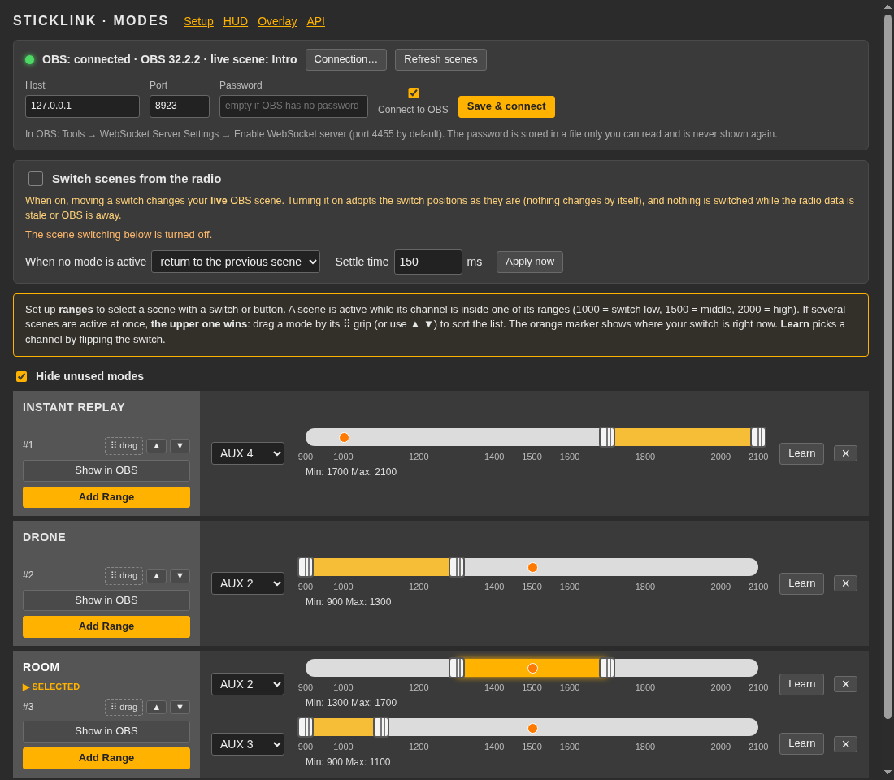The image size is (894, 780).
Task: Go to the HUD page
Action: pos(236,21)
